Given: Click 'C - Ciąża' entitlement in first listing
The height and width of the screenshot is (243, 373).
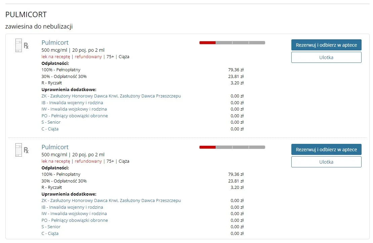Looking at the screenshot, I should [50, 129].
